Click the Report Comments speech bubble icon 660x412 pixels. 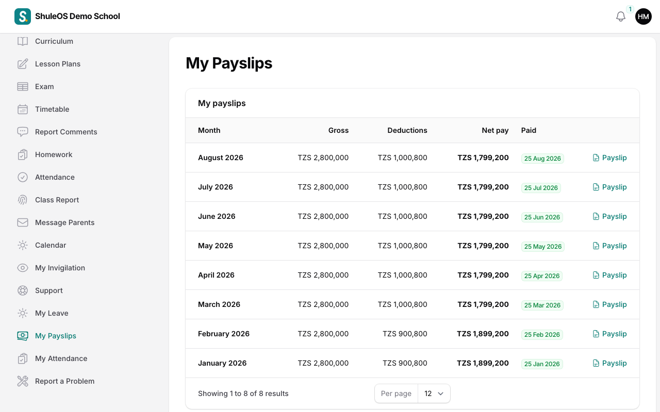coord(23,132)
